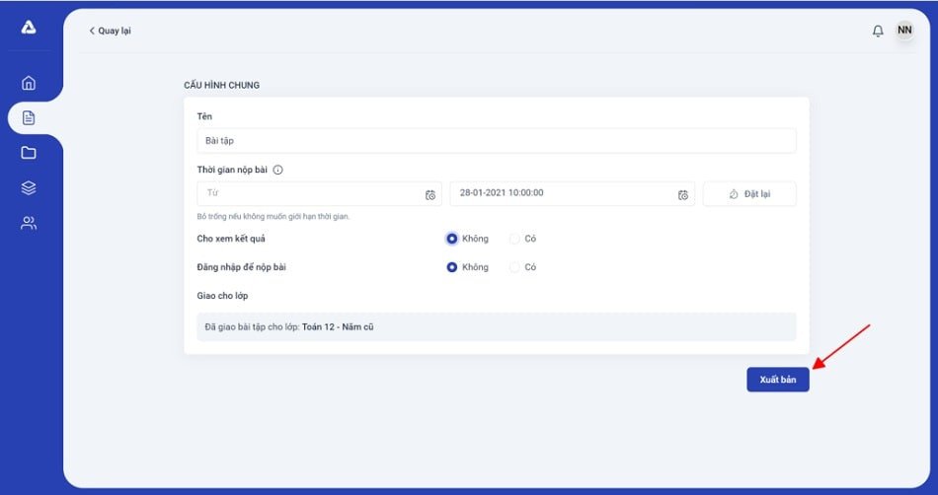The image size is (938, 495).
Task: Focus the Từ start time field
Action: click(x=320, y=194)
